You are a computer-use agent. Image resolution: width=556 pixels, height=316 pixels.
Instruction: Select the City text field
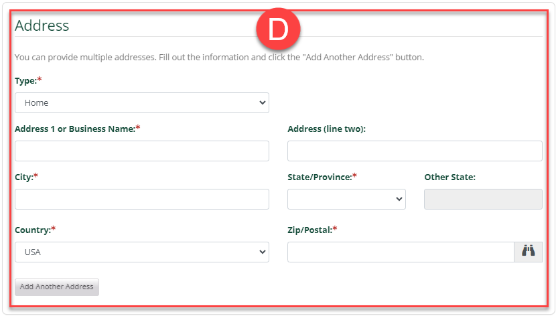pyautogui.click(x=141, y=199)
